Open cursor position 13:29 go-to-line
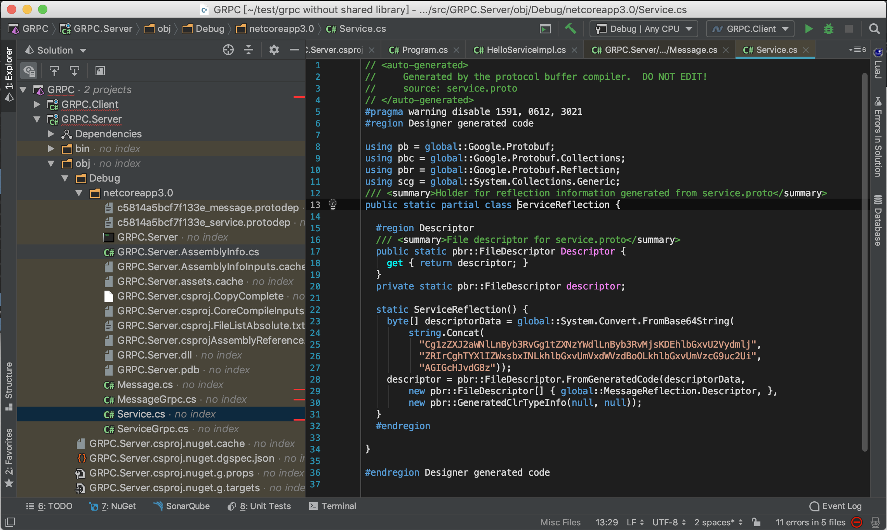This screenshot has height=530, width=887. coord(607,522)
